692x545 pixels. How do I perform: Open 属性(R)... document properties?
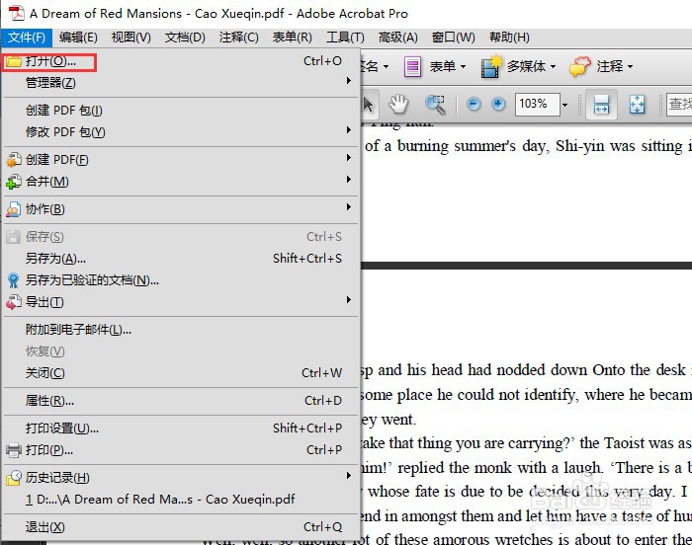(x=180, y=401)
